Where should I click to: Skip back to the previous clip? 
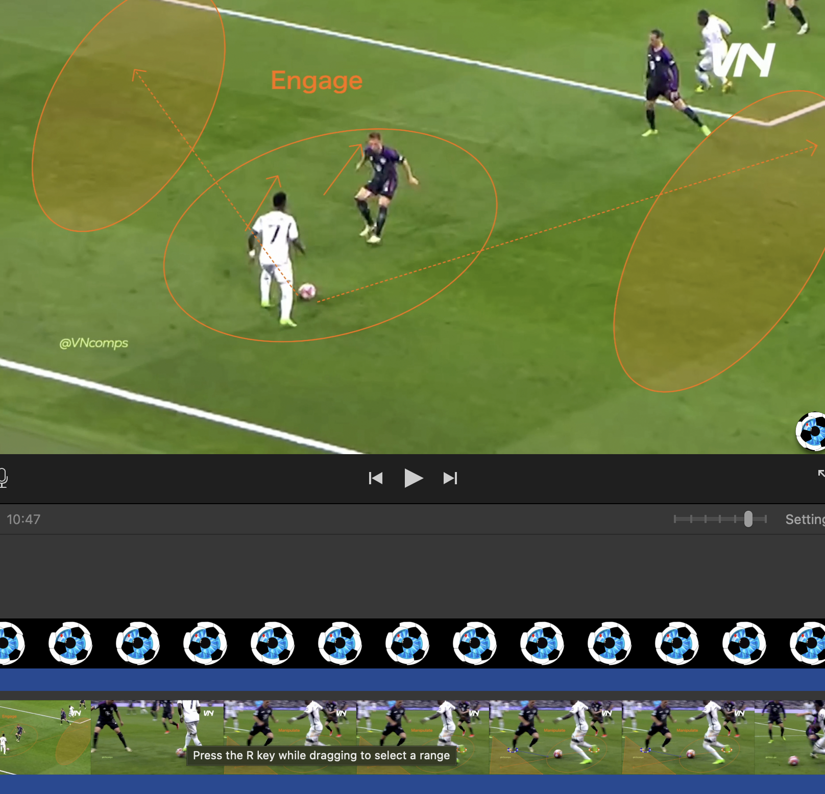point(376,478)
